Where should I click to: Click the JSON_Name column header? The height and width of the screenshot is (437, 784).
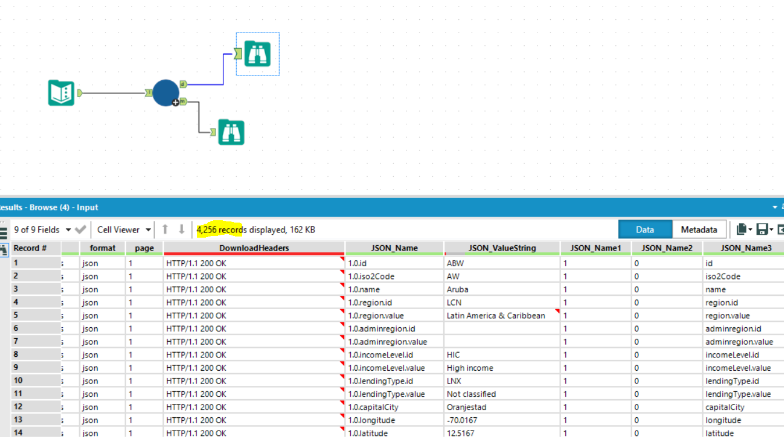click(394, 248)
